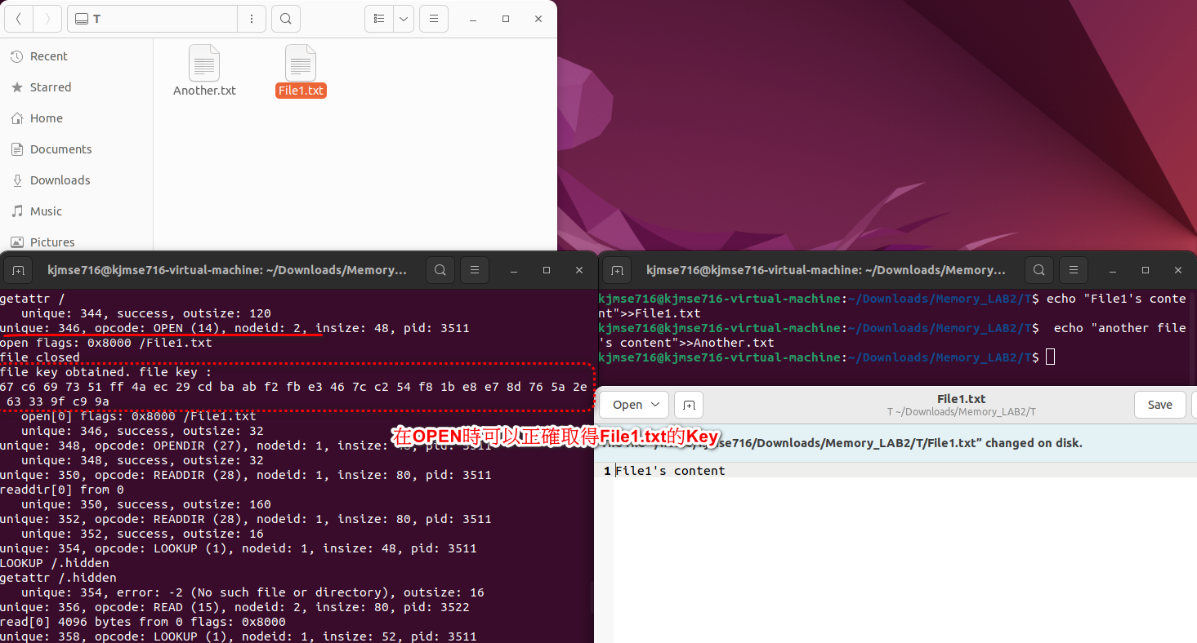Click the T folder path field
Image resolution: width=1197 pixels, height=643 pixels.
(x=153, y=18)
